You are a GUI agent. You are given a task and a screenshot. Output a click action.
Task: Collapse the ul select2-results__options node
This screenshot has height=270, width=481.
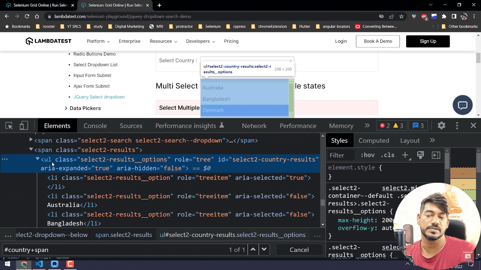[37, 159]
